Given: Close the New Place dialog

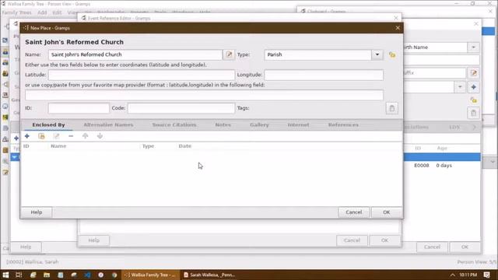Looking at the screenshot, I should click(x=398, y=28).
